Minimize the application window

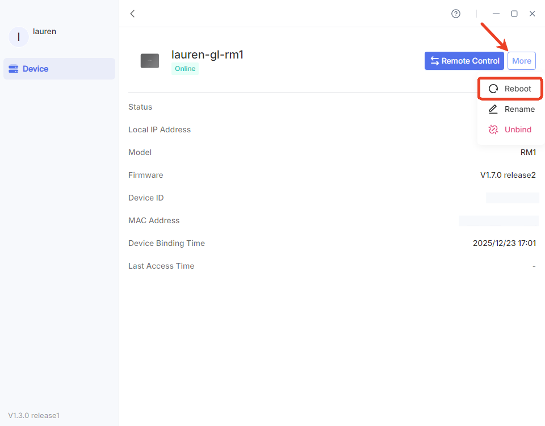(x=496, y=14)
